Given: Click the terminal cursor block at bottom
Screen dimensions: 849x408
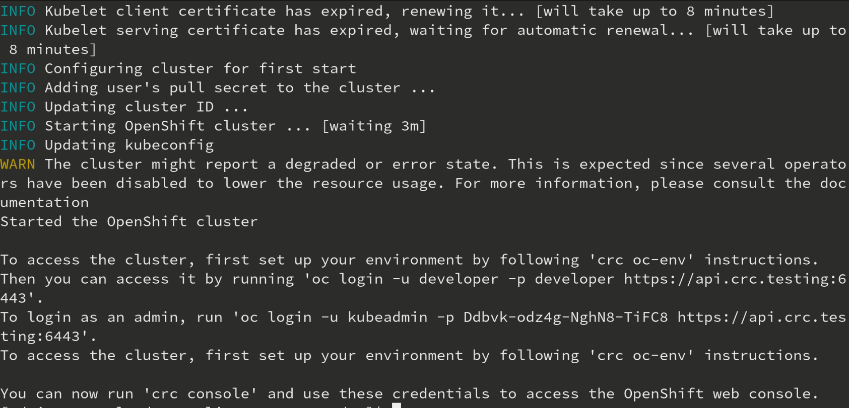Looking at the screenshot, I should point(397,405).
